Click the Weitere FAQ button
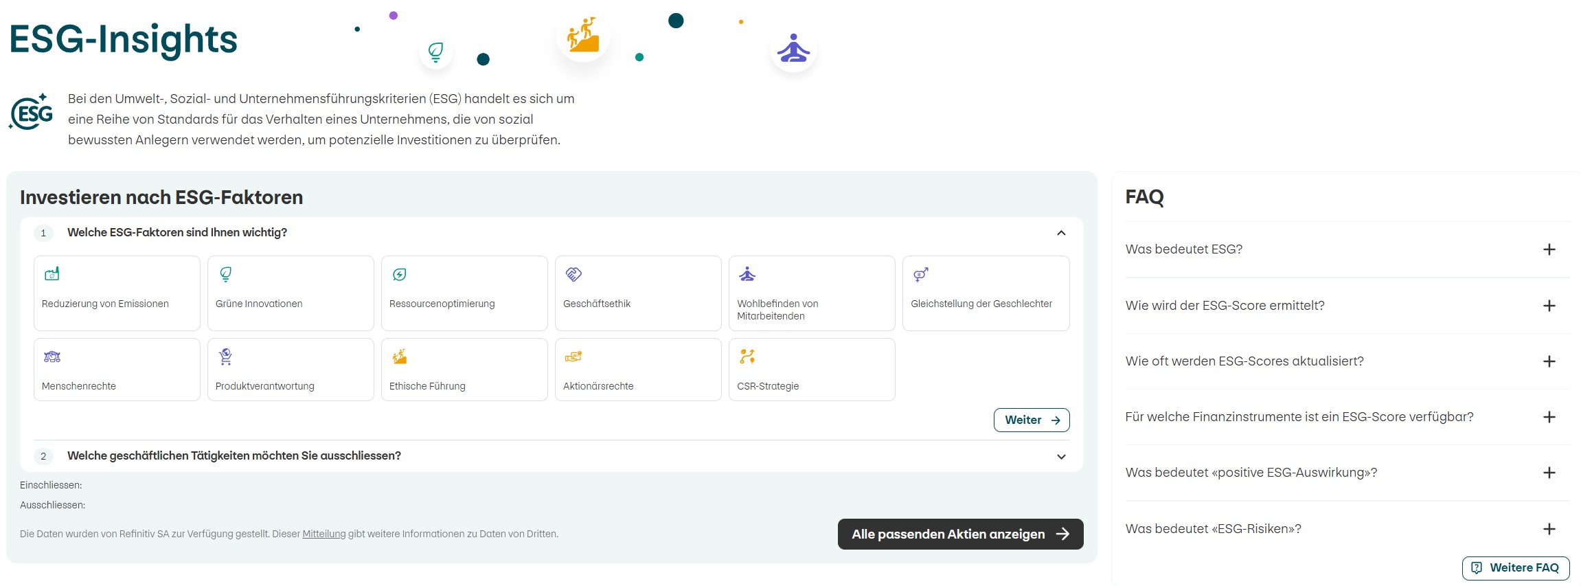This screenshot has height=586, width=1581. point(1515,567)
